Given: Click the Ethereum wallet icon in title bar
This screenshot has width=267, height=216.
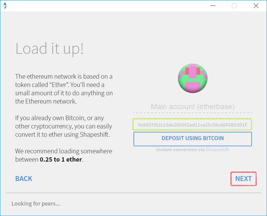Looking at the screenshot, I should 5,6.
